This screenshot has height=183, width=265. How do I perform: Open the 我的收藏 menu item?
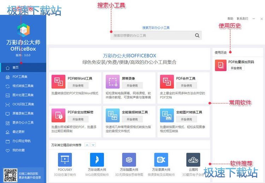pyautogui.click(x=23, y=150)
